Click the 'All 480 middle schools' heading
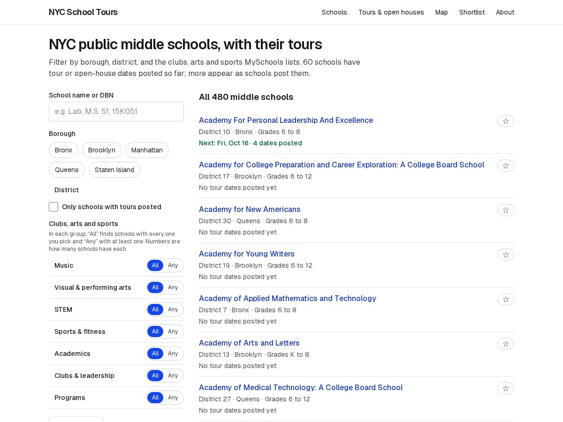Screen dimensions: 563x422 click(246, 97)
